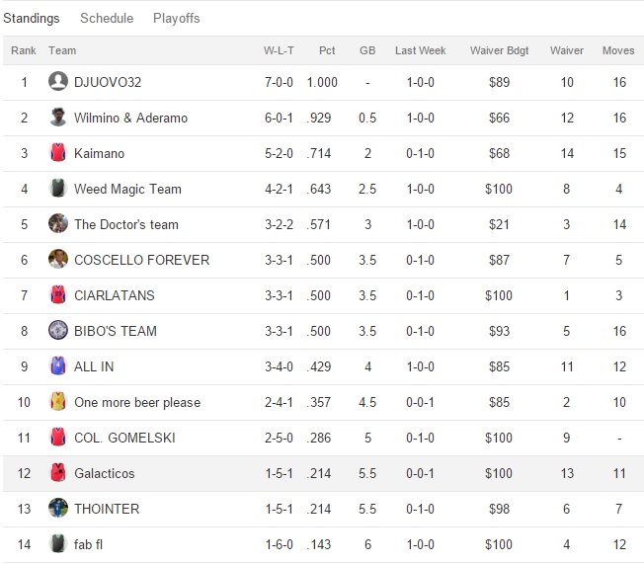Screen dimensions: 644x564
Task: Click One more beer please jersey icon
Action: pos(58,402)
